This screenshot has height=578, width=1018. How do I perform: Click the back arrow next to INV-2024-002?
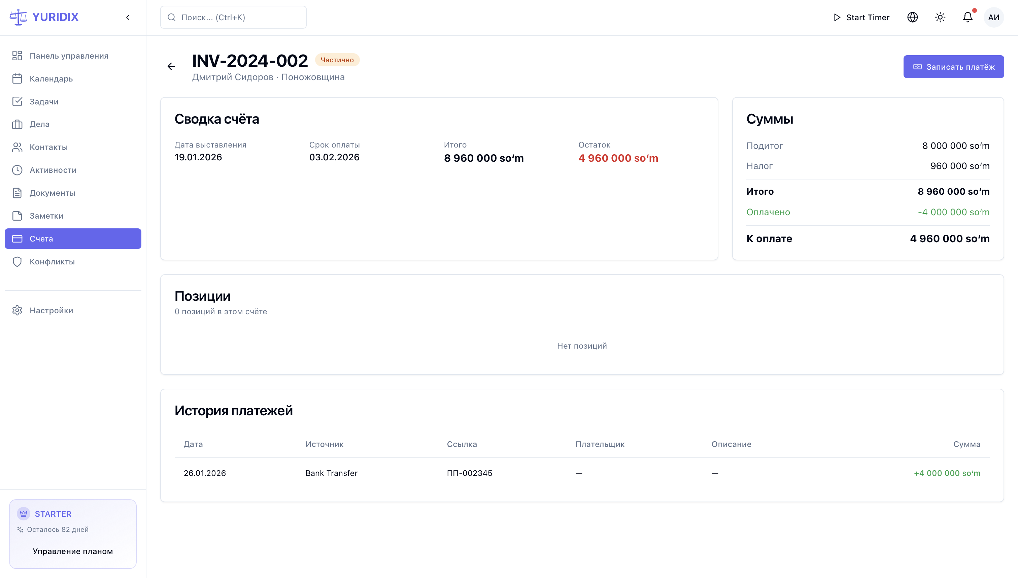[171, 66]
